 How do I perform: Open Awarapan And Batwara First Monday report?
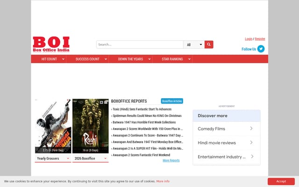[148, 142]
